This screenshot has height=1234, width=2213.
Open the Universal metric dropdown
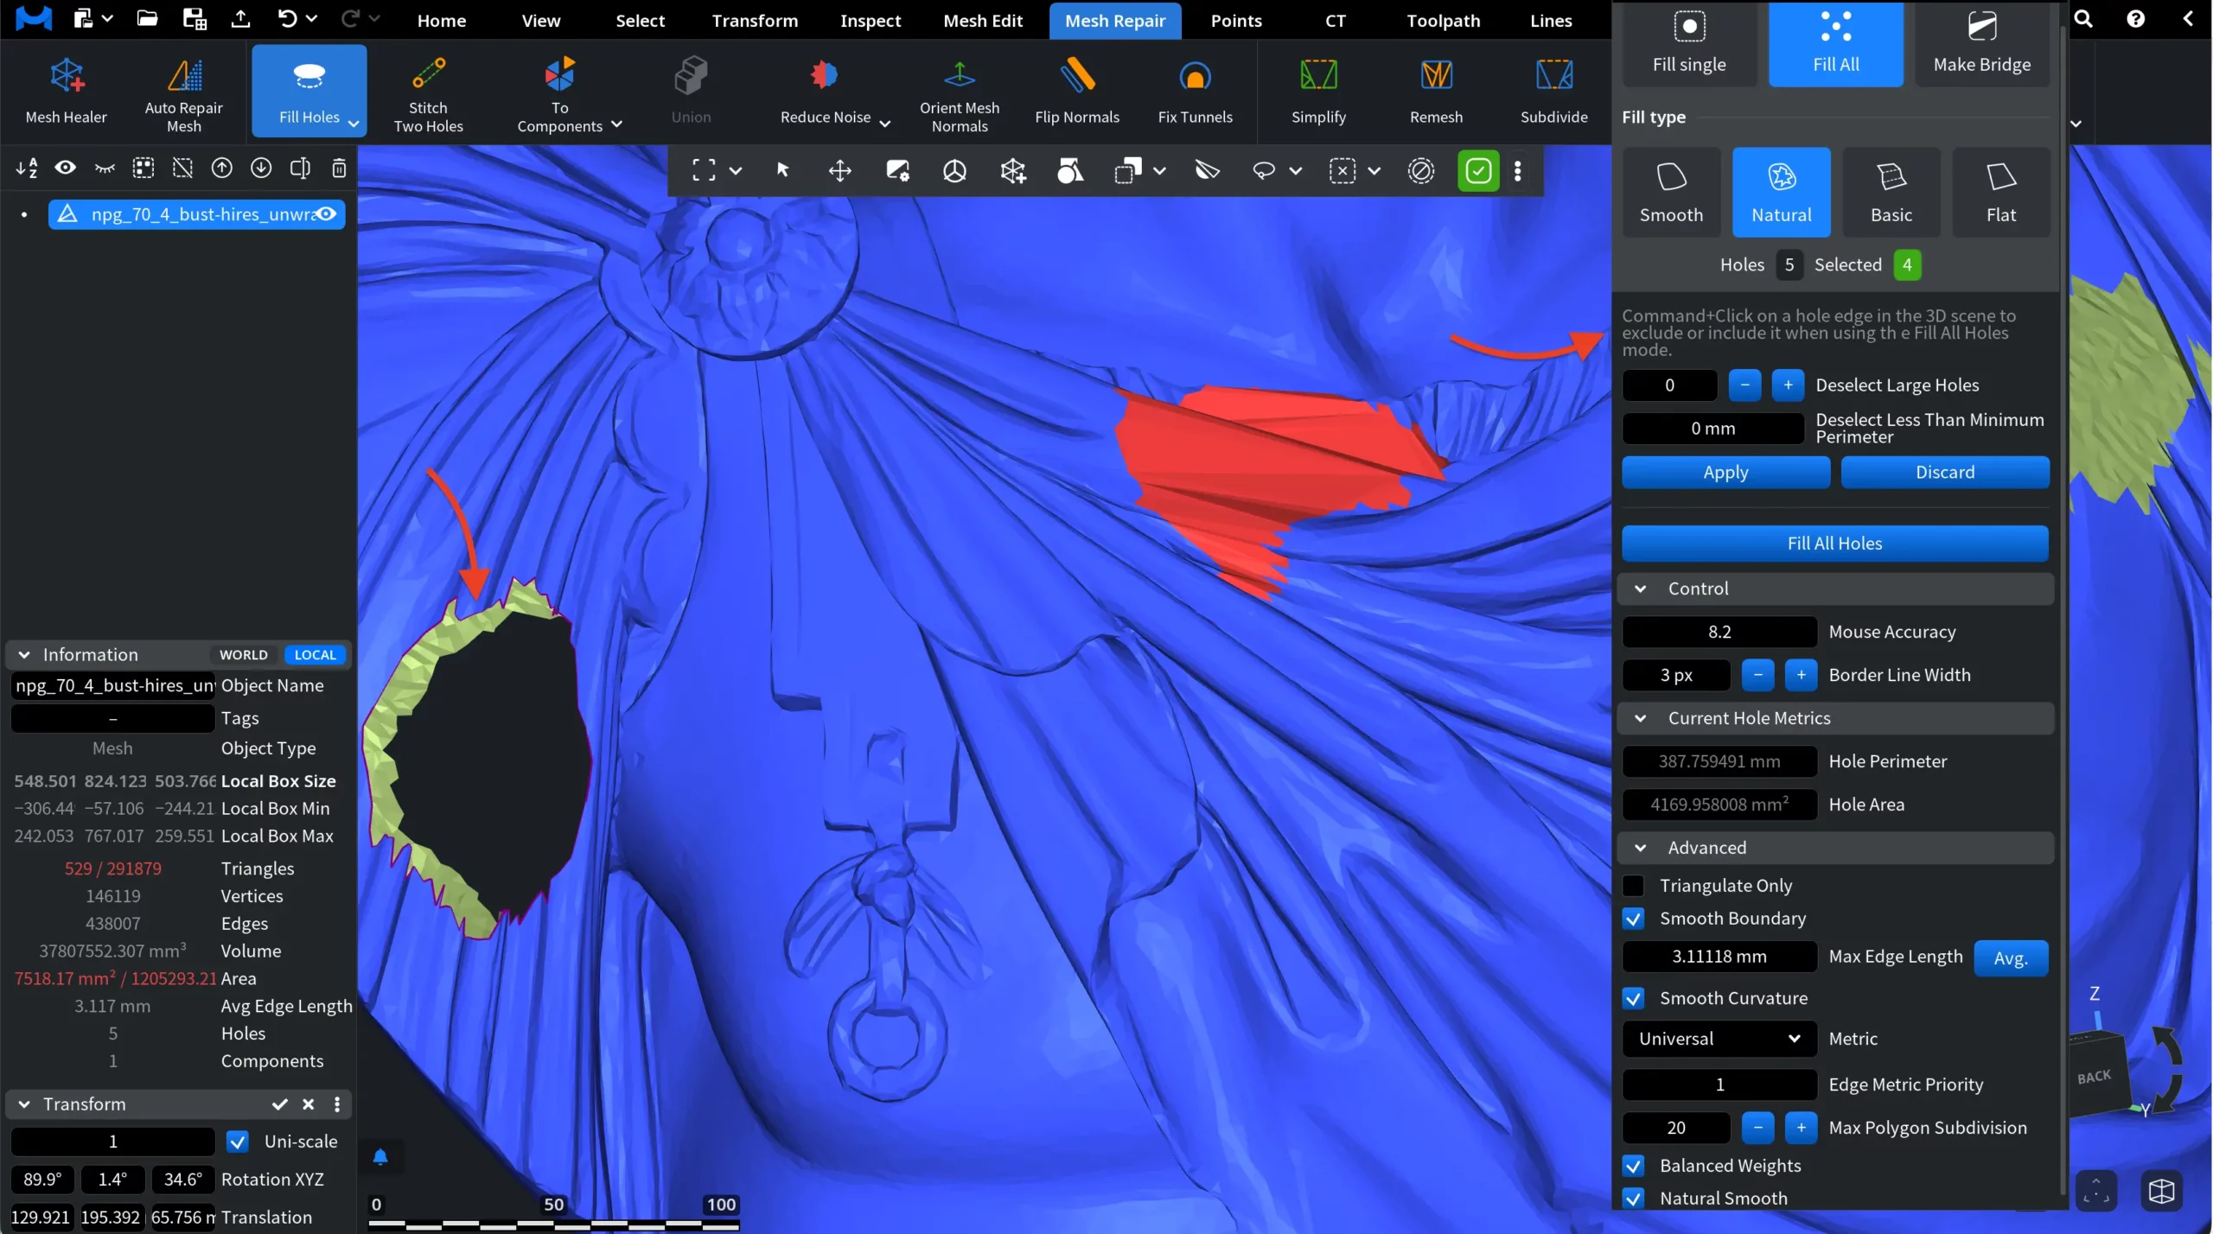pos(1719,1039)
